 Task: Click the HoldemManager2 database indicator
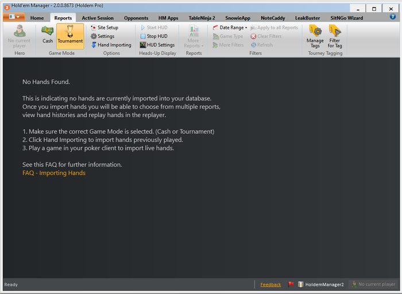point(321,284)
